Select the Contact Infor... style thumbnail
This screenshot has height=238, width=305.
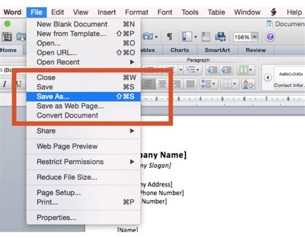[x=290, y=78]
